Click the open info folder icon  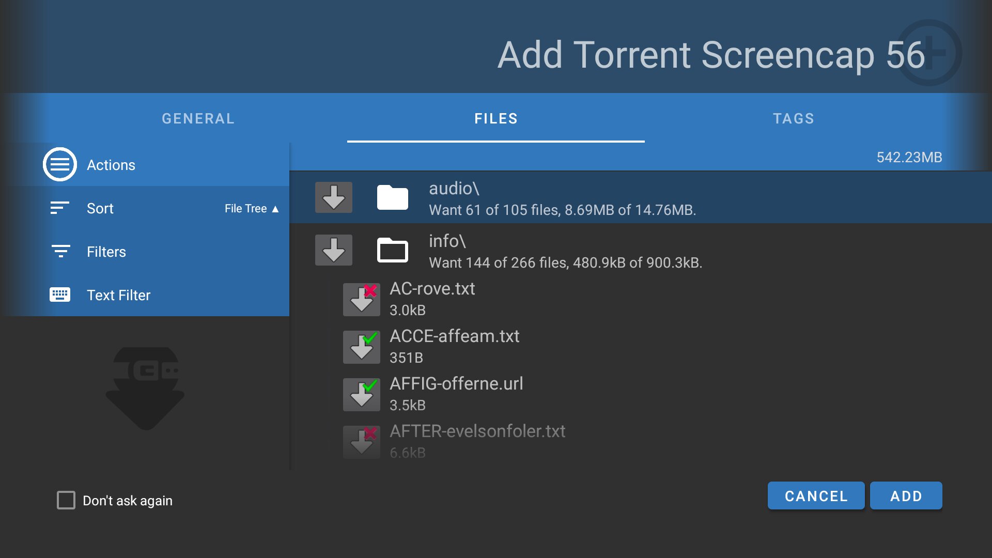click(x=392, y=250)
